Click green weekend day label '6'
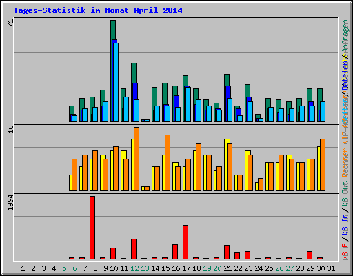This screenshot has width=353, height=276. point(74,268)
